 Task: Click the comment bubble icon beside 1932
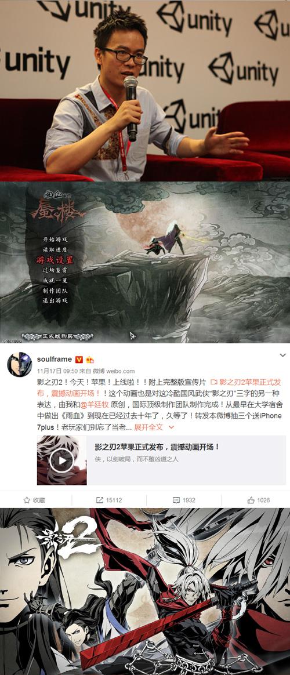[x=176, y=500]
